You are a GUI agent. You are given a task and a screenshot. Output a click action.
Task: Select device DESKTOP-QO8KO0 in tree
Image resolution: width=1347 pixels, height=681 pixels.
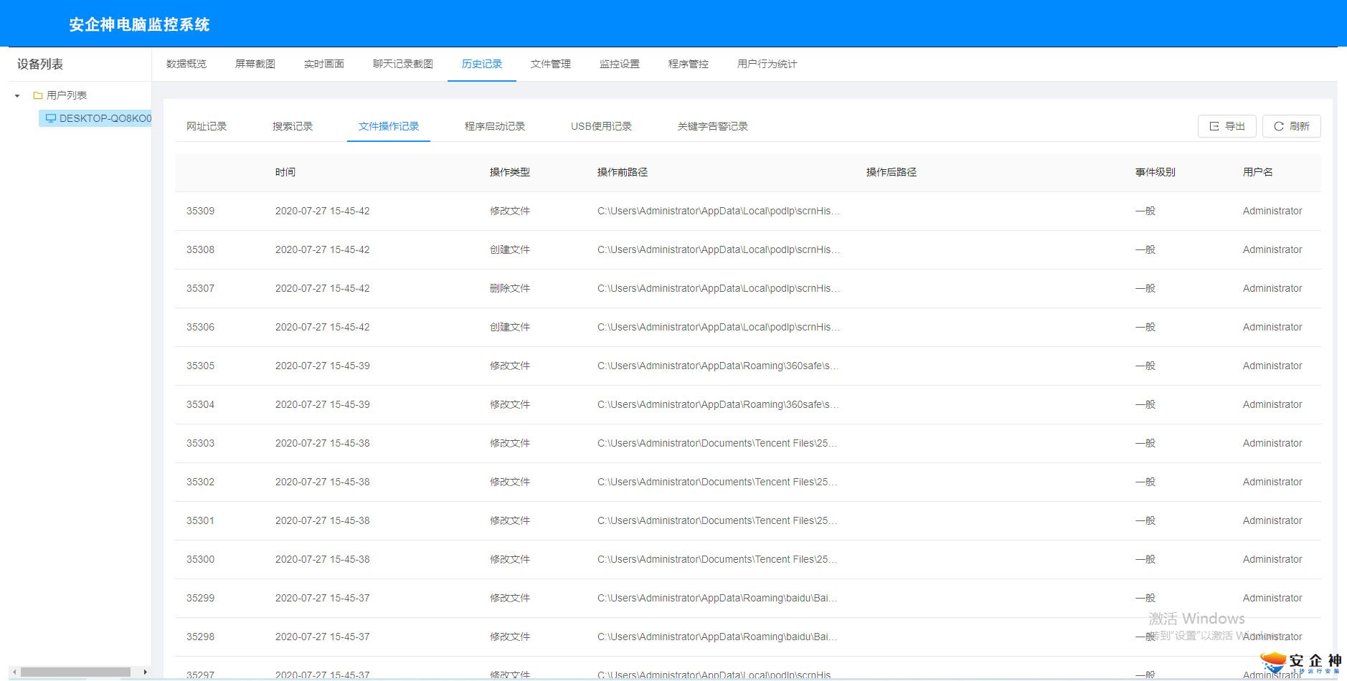tap(95, 118)
